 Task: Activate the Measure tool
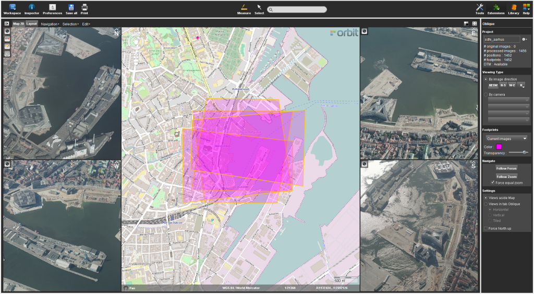pyautogui.click(x=244, y=8)
